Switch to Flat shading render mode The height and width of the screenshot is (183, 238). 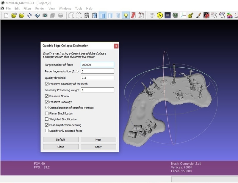[110, 15]
